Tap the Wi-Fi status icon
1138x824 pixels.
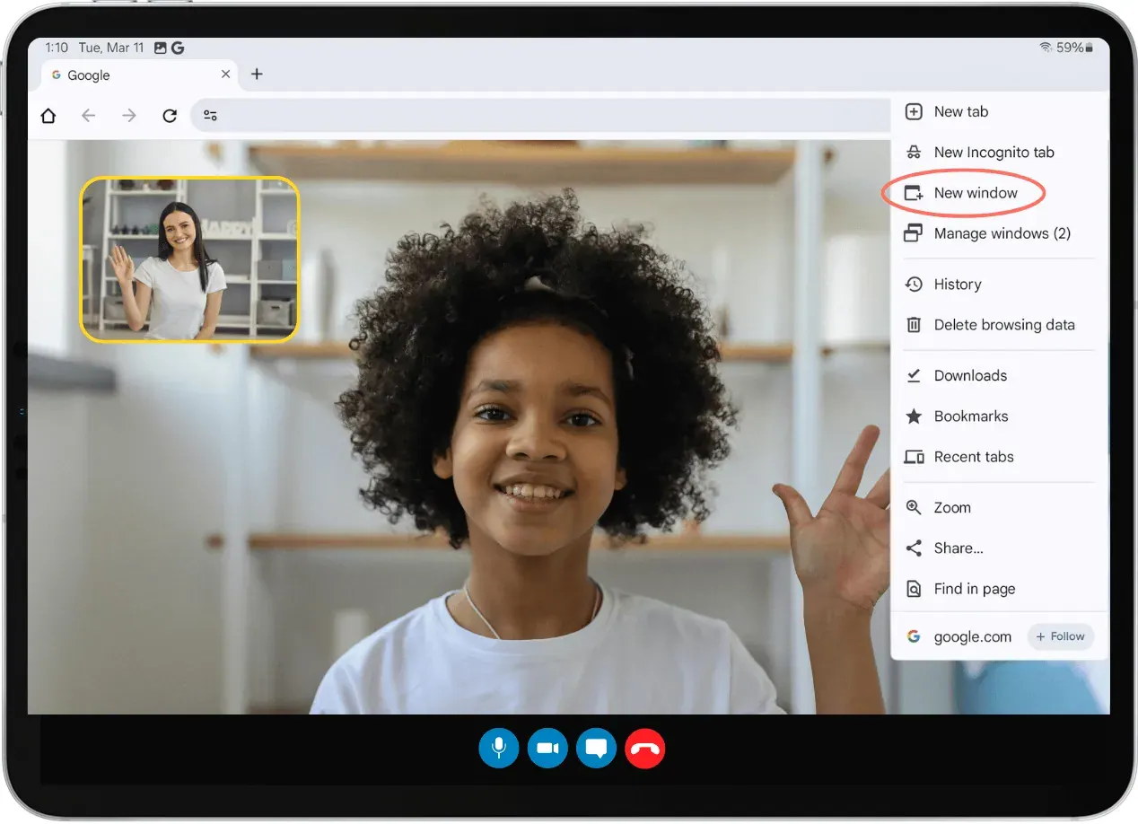click(x=1046, y=48)
